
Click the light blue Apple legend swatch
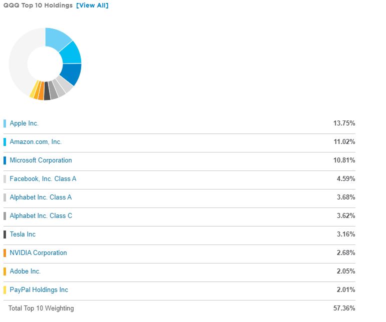5,123
